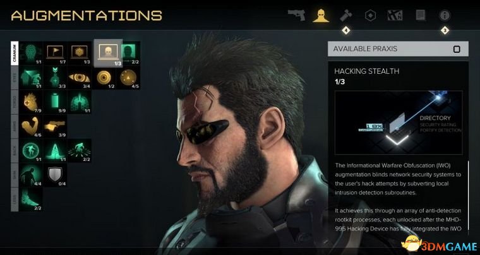Switch to the Torso category tab
Image resolution: width=480 pixels, height=255 pixels.
click(x=15, y=102)
